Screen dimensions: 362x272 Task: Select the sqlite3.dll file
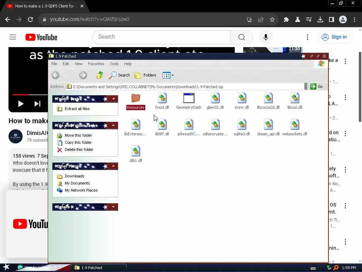tap(242, 127)
